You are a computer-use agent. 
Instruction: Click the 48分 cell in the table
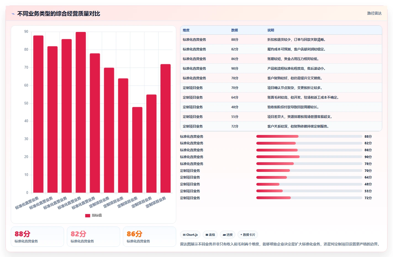(235, 107)
